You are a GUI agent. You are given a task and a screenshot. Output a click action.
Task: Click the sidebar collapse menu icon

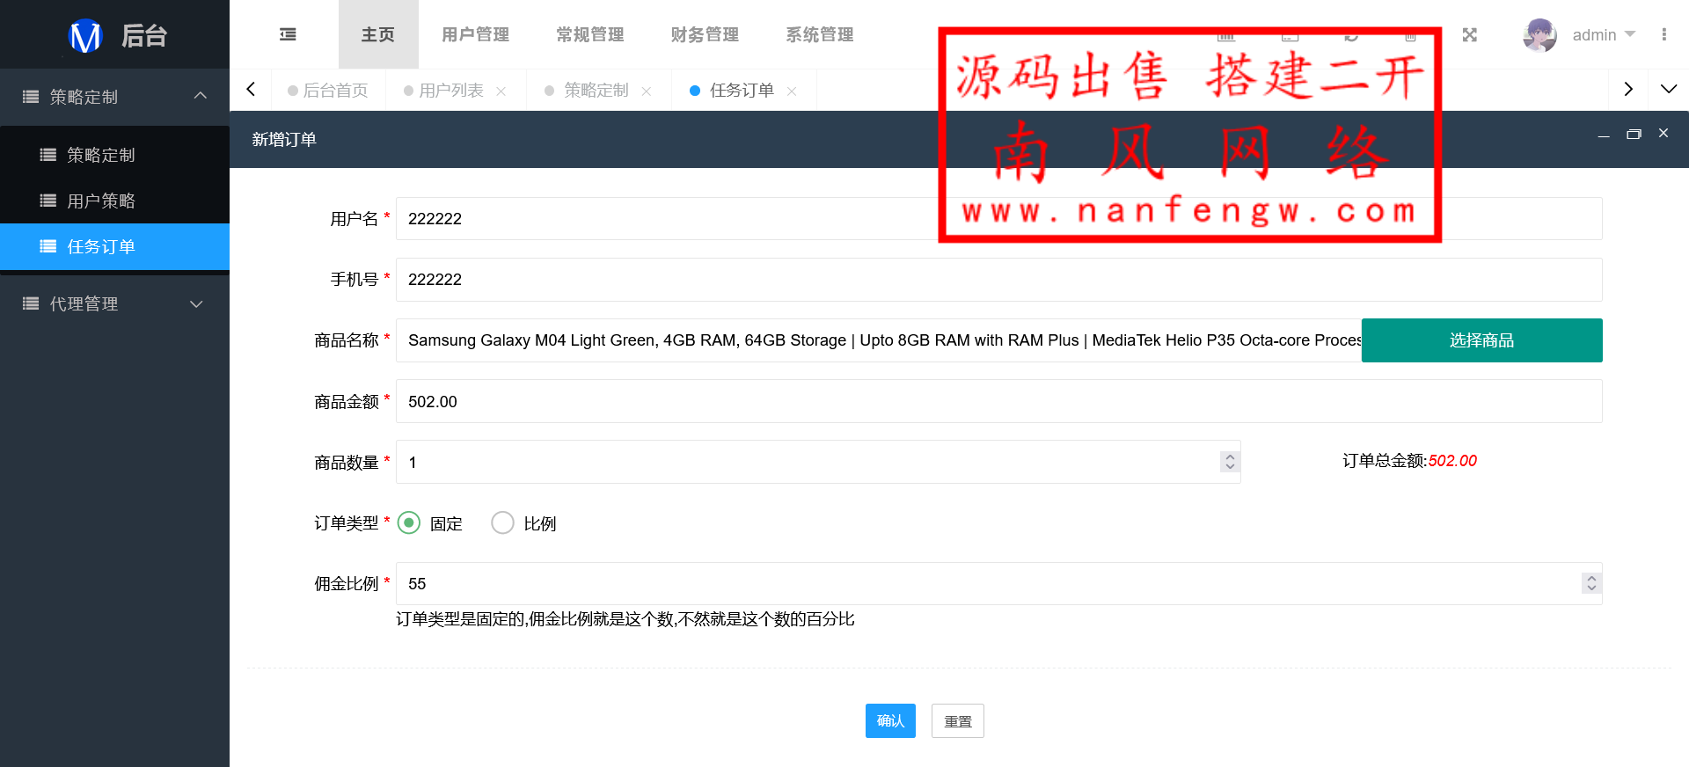click(288, 34)
